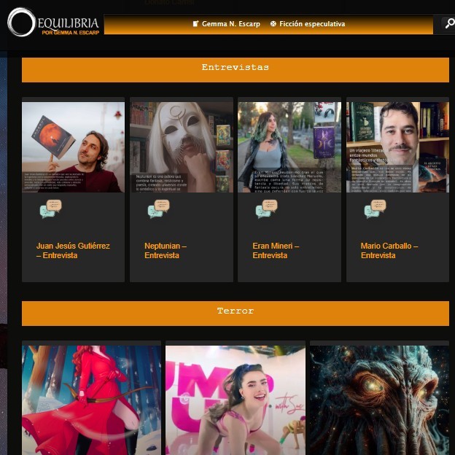Open Neptunian – Entrevista link

point(165,251)
